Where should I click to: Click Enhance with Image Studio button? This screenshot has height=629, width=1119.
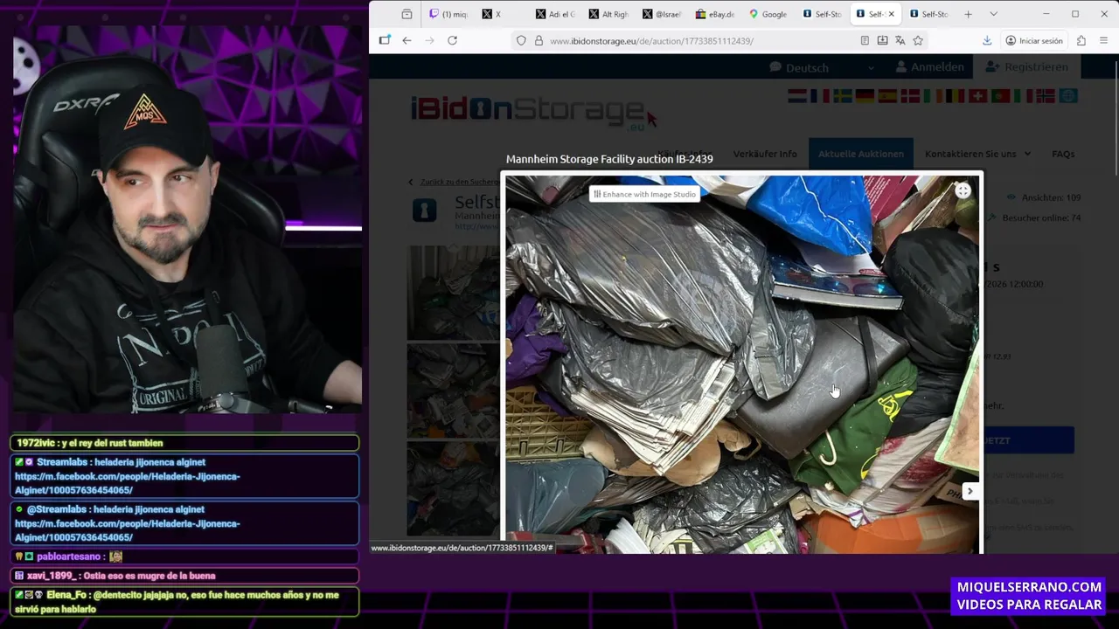coord(644,194)
